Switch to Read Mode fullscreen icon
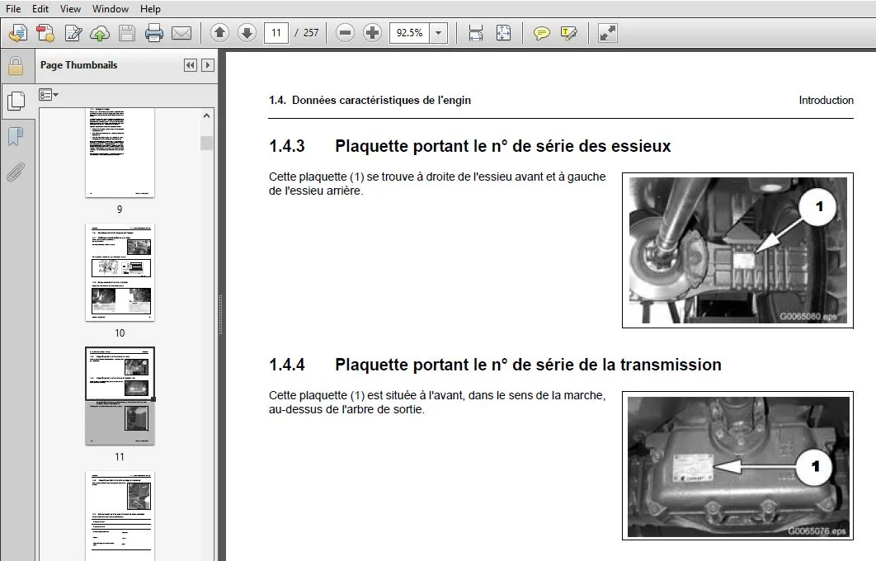The height and width of the screenshot is (561, 876). coord(607,33)
